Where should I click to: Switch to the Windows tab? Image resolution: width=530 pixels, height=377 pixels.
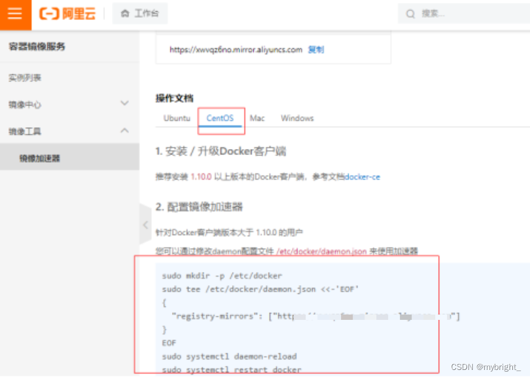(297, 118)
